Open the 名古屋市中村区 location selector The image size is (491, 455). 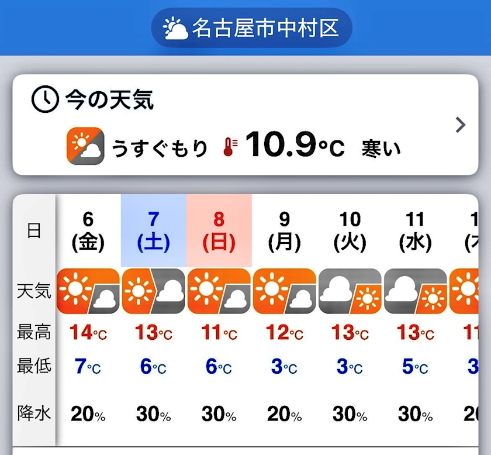252,28
